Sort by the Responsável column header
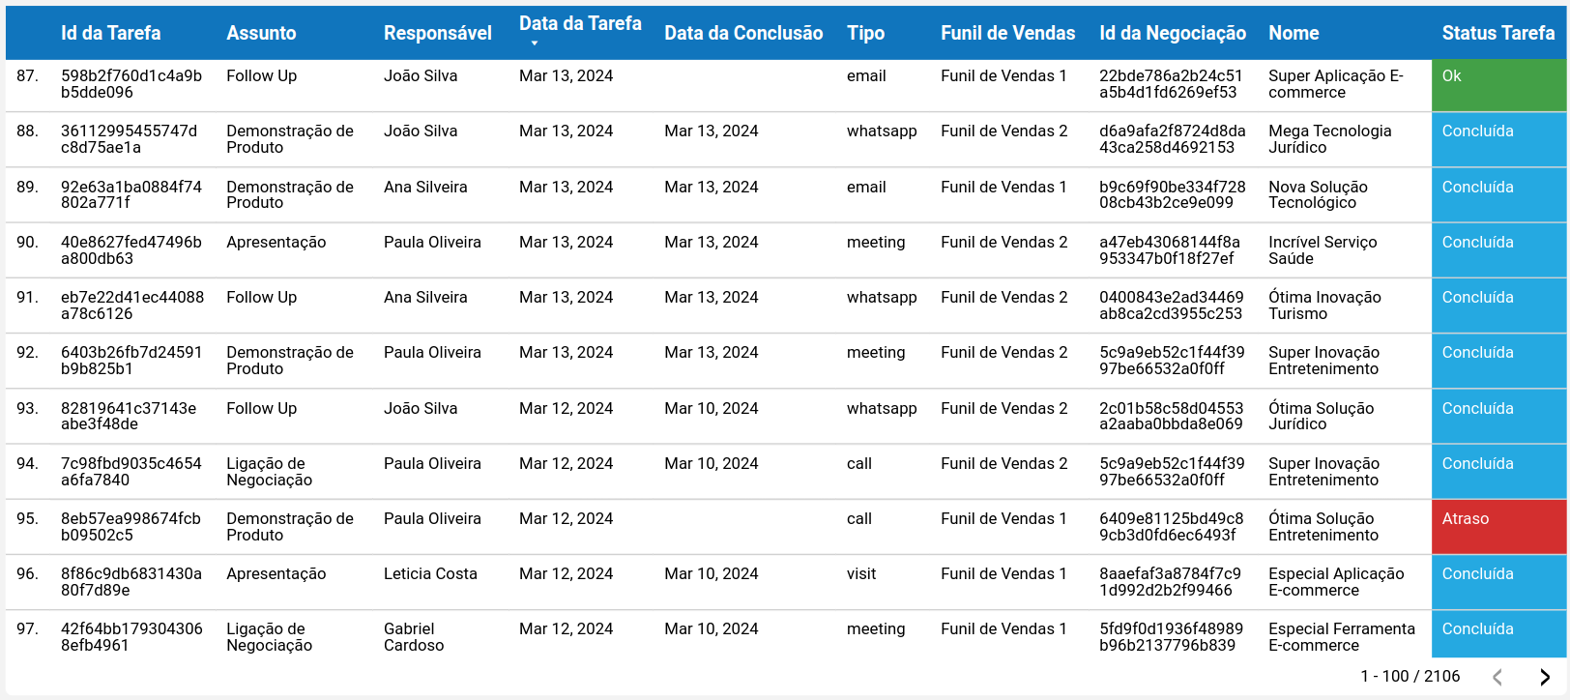1570x700 pixels. pos(437,33)
